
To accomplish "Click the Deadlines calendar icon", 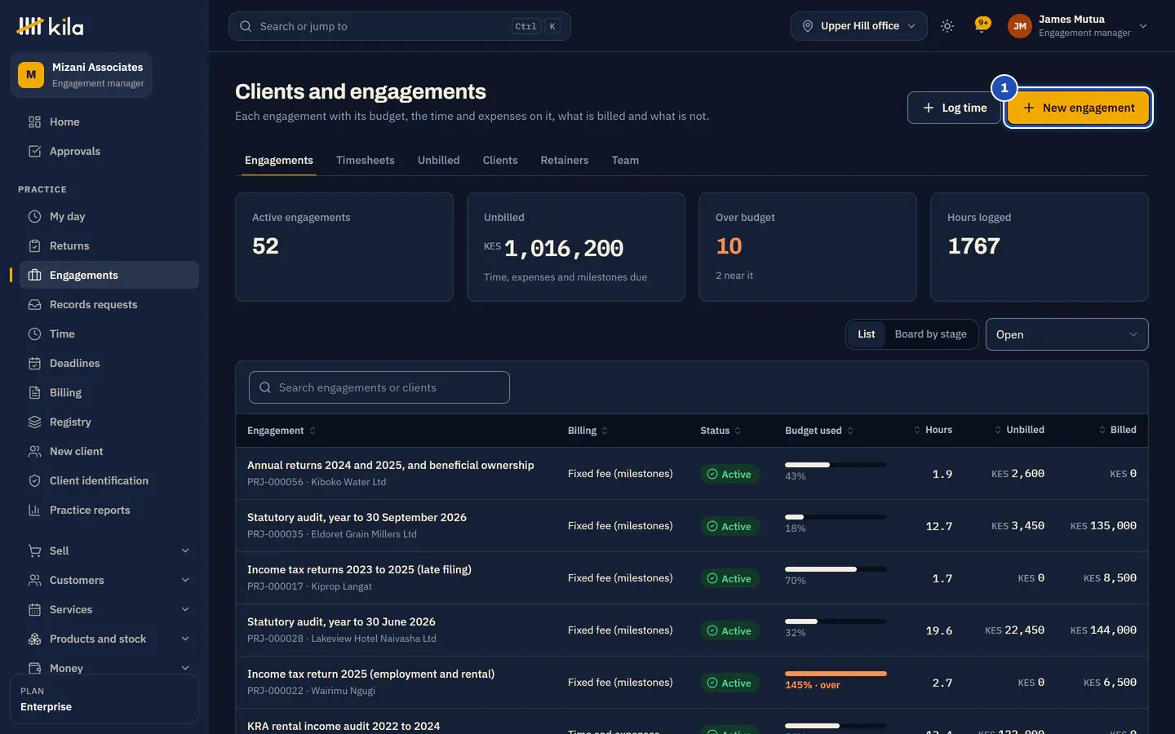I will [34, 363].
